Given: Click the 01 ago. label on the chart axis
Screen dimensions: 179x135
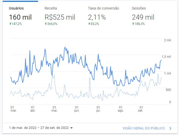Looking at the screenshot, I should click(x=121, y=109).
